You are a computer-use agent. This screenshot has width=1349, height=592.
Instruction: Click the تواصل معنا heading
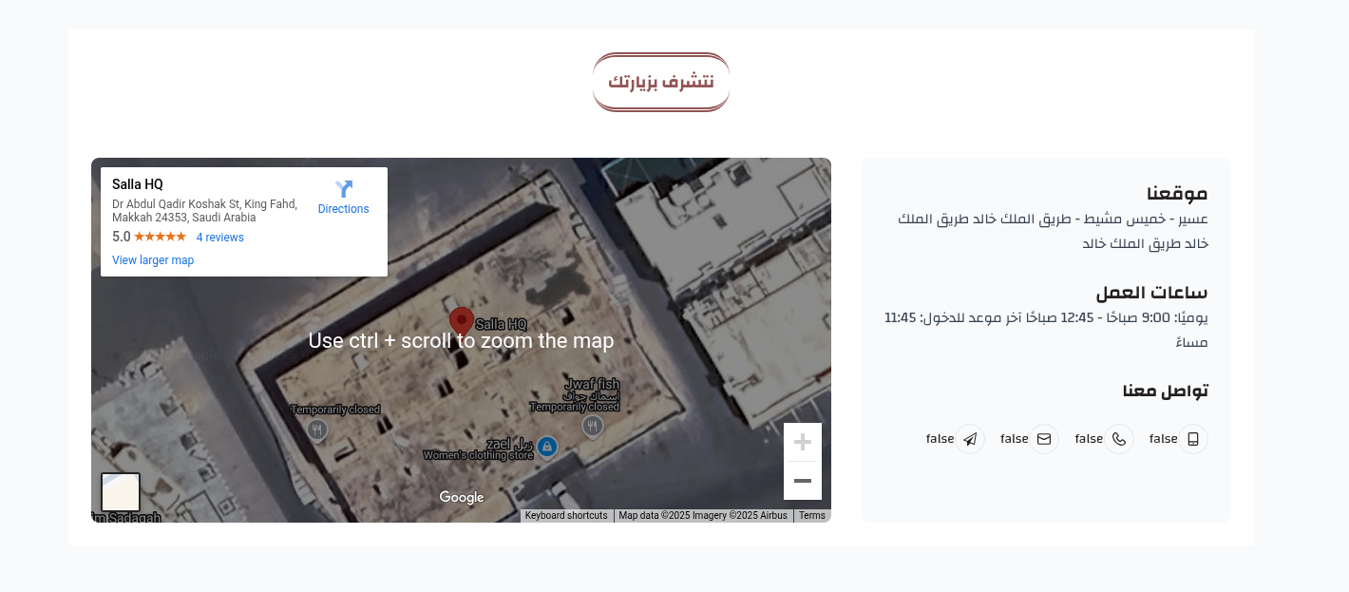click(x=1165, y=391)
